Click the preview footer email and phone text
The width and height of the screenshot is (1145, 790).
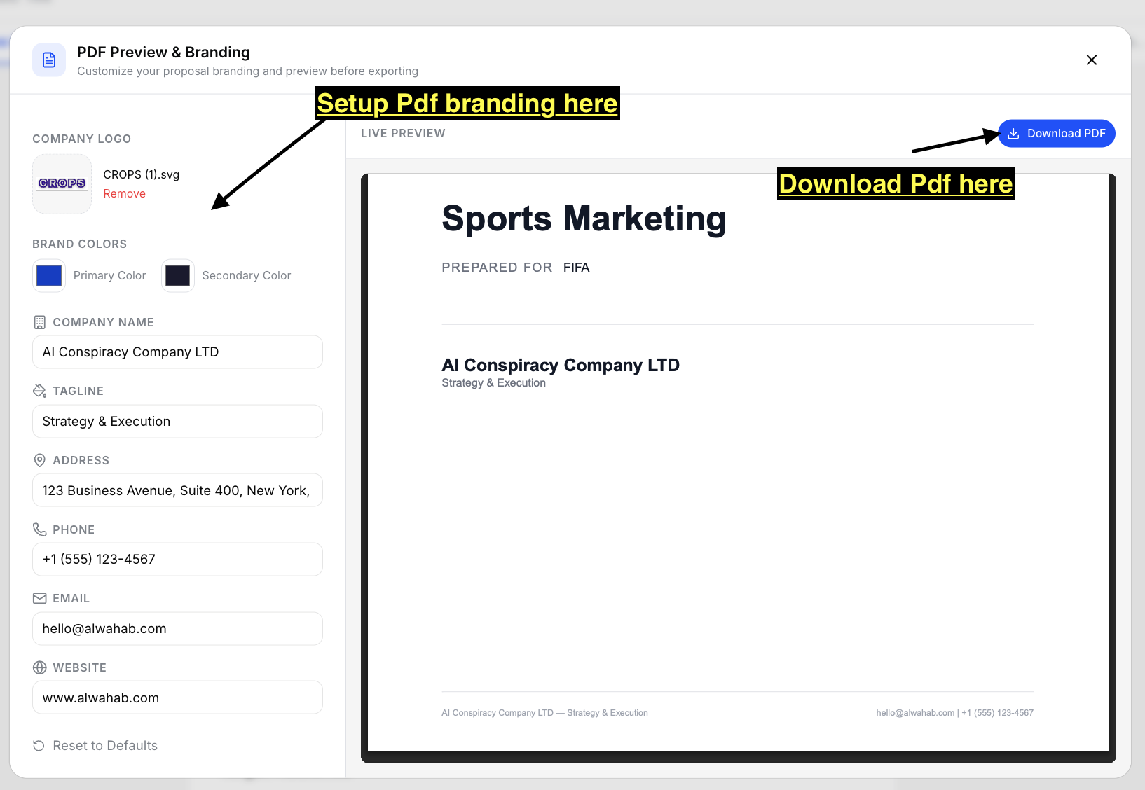954,713
